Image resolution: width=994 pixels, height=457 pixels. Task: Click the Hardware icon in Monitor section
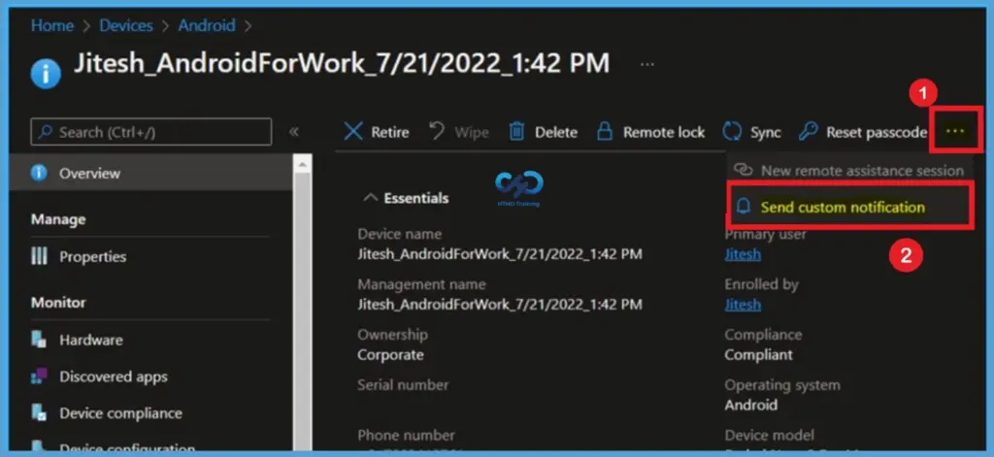pos(39,340)
